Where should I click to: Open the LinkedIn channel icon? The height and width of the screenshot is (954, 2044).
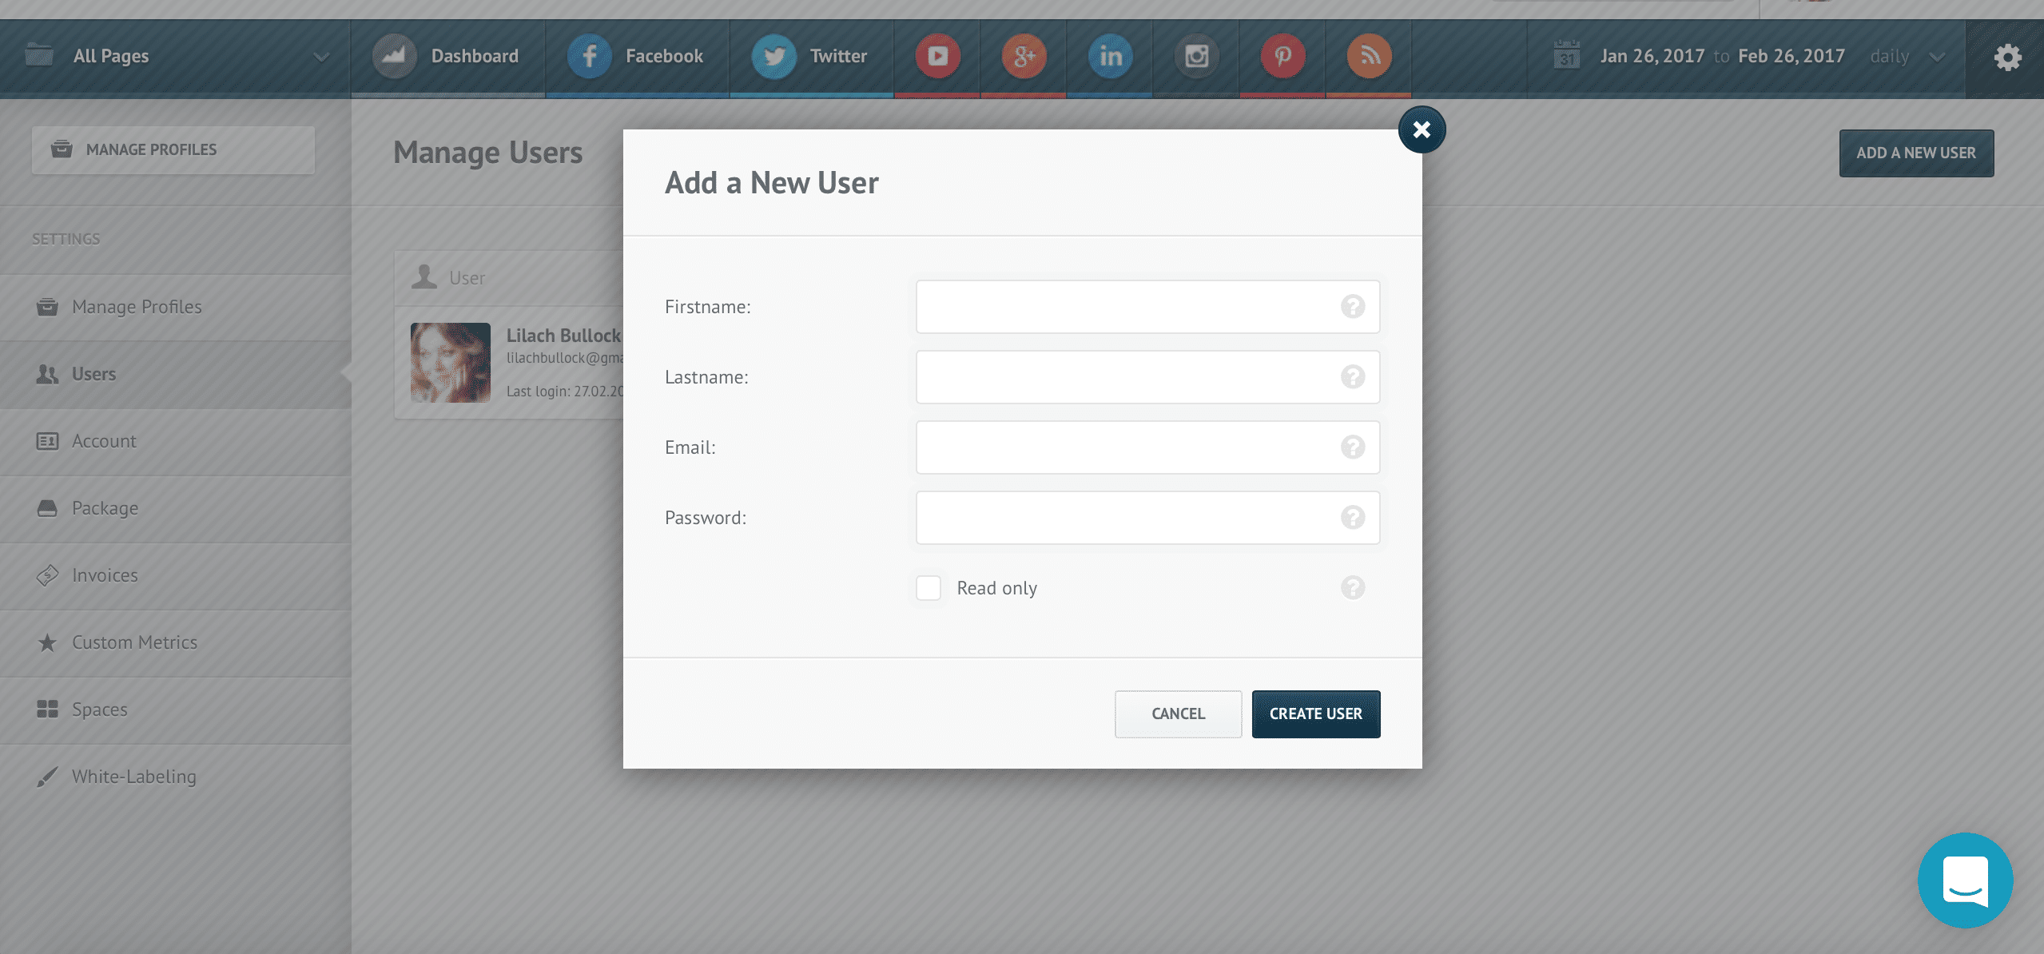(x=1110, y=56)
